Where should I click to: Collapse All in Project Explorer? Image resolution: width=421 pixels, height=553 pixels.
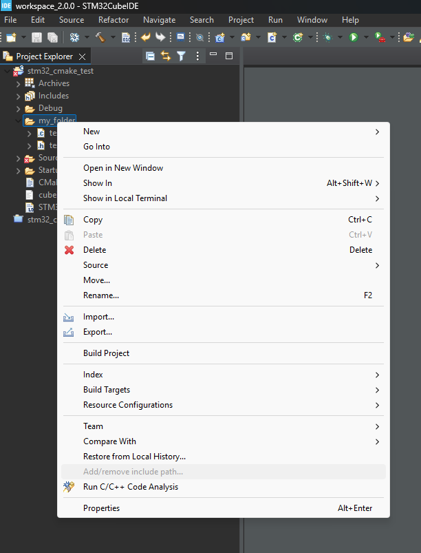[150, 56]
